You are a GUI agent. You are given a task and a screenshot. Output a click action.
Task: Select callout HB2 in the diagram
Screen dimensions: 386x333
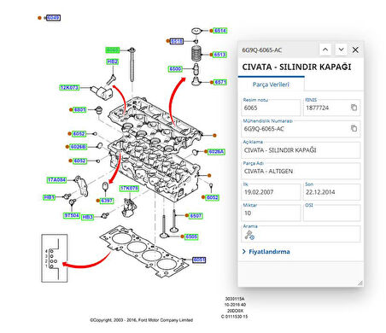(113, 61)
